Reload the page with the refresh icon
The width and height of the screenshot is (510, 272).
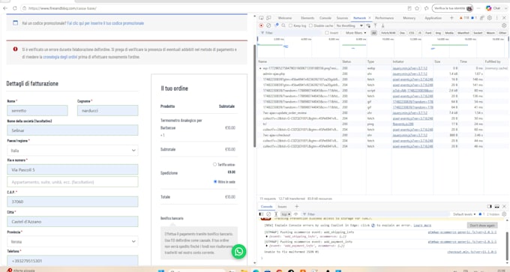pos(15,8)
